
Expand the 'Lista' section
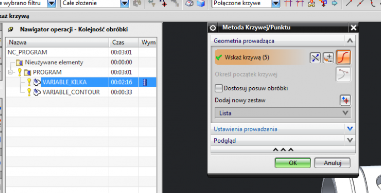point(345,113)
